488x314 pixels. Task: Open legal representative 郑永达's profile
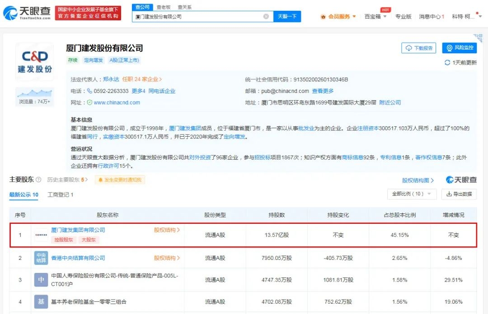[111, 79]
